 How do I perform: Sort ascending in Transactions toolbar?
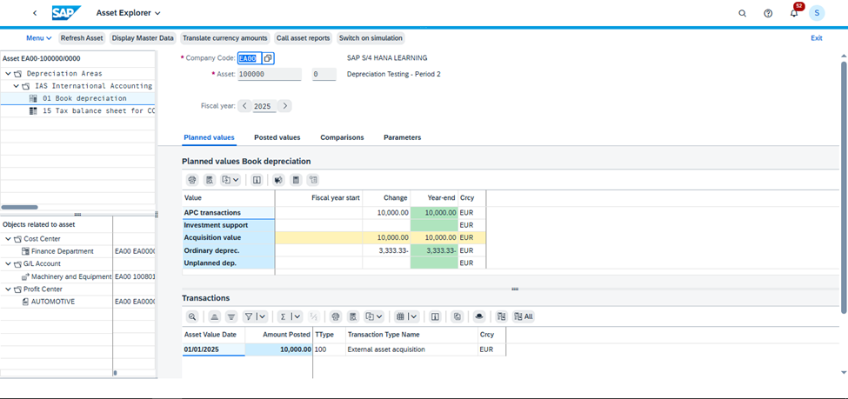tap(214, 316)
